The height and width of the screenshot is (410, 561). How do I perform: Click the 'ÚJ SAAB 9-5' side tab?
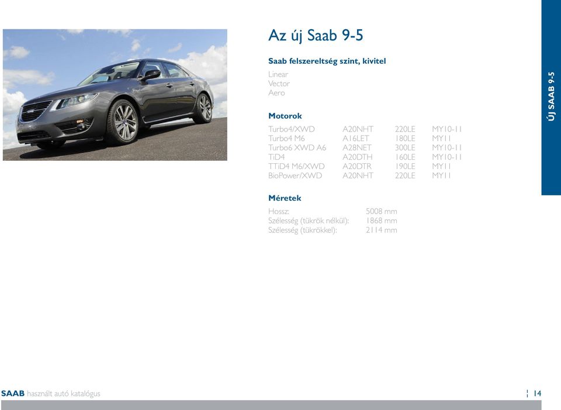(x=551, y=97)
